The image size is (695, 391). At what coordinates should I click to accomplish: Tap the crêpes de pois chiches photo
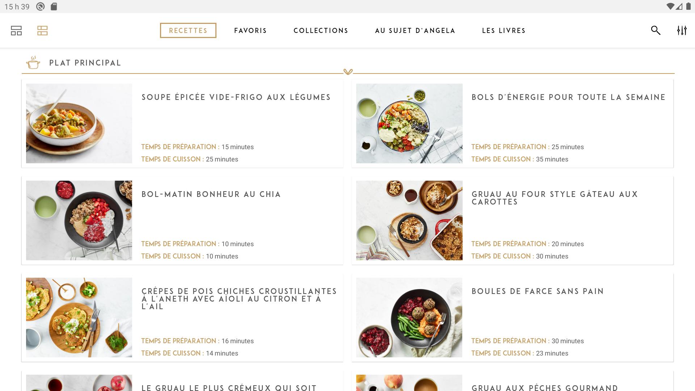click(79, 318)
